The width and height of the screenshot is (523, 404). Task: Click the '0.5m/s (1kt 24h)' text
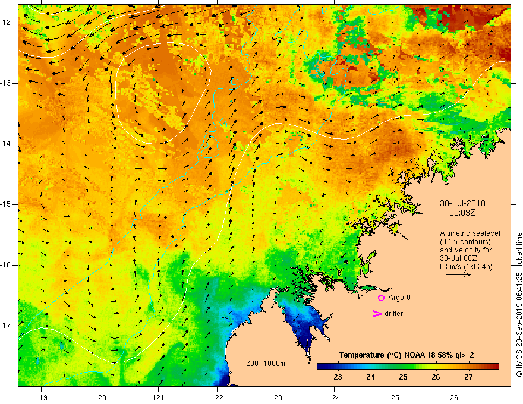[x=466, y=267]
